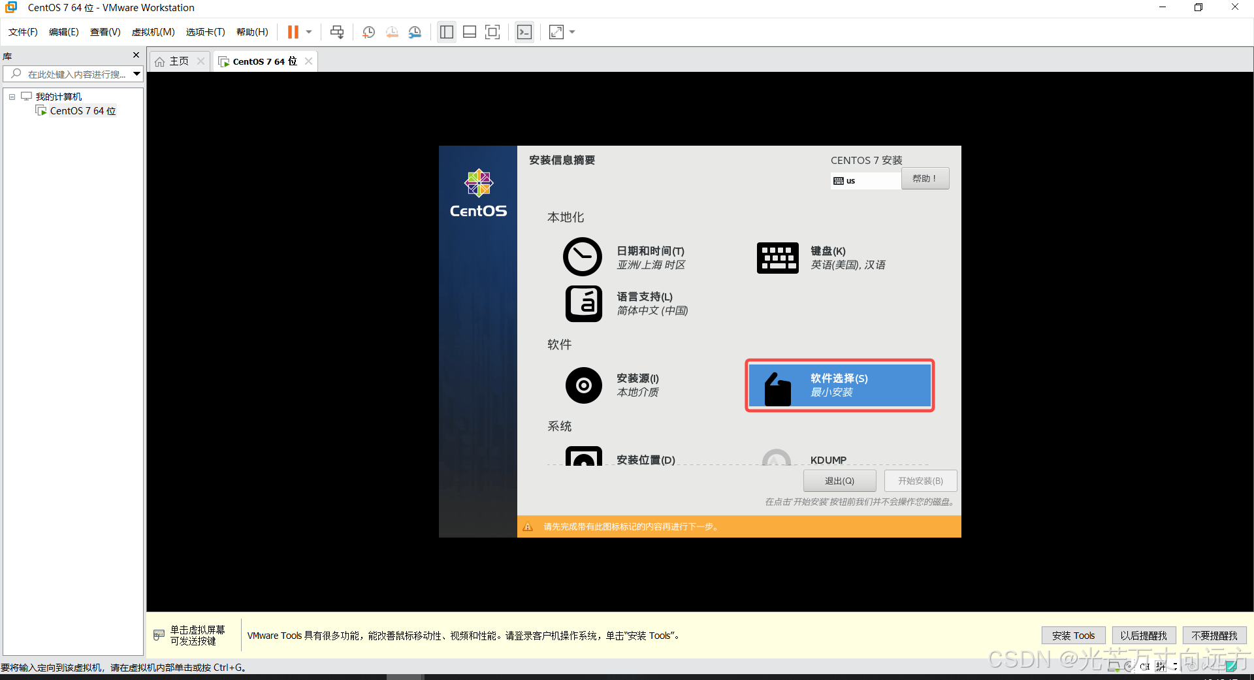Open 软件选择(S) 最小安装 option
1254x680 pixels.
coord(840,385)
